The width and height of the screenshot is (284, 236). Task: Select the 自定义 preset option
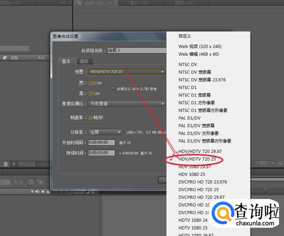(184, 36)
